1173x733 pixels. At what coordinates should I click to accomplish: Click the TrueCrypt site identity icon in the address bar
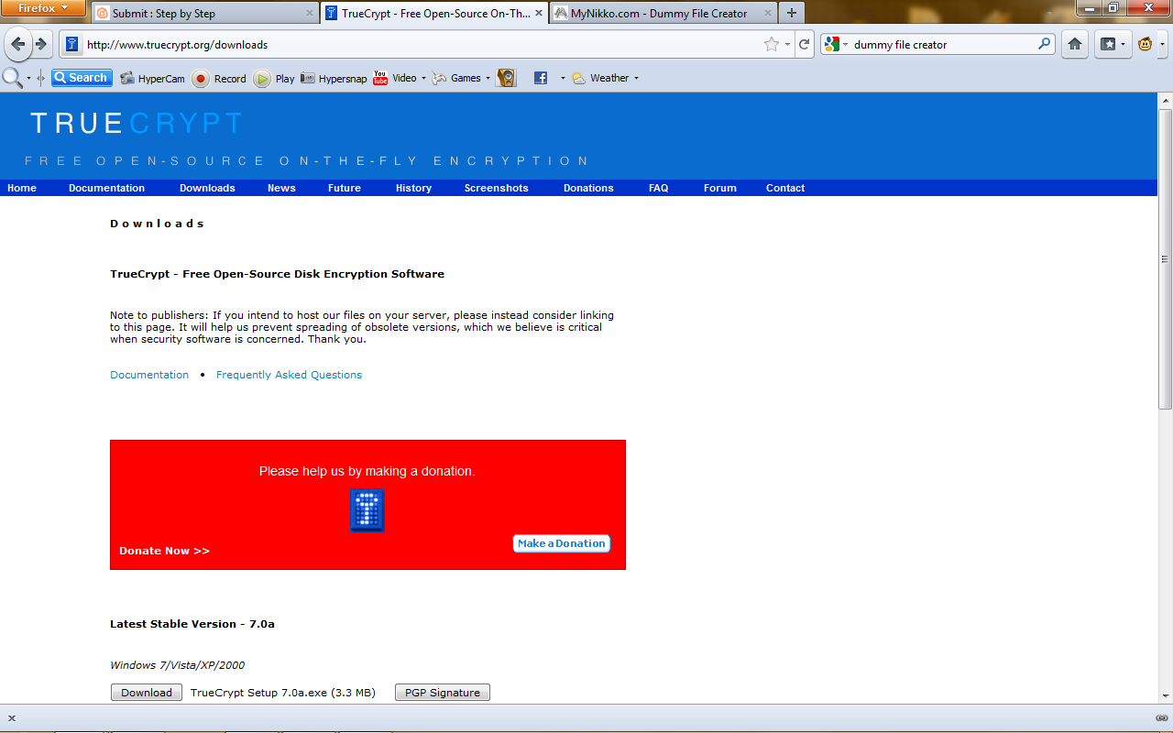(71, 44)
